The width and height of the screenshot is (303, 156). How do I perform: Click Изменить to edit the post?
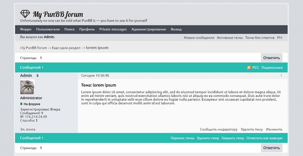[x=274, y=129]
